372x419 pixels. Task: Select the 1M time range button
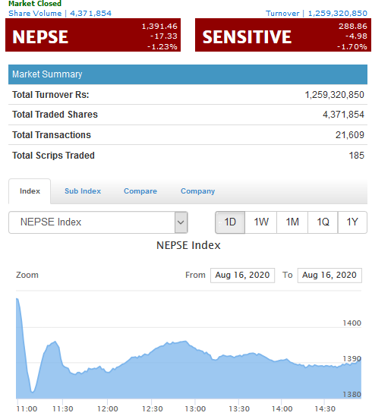coord(292,222)
